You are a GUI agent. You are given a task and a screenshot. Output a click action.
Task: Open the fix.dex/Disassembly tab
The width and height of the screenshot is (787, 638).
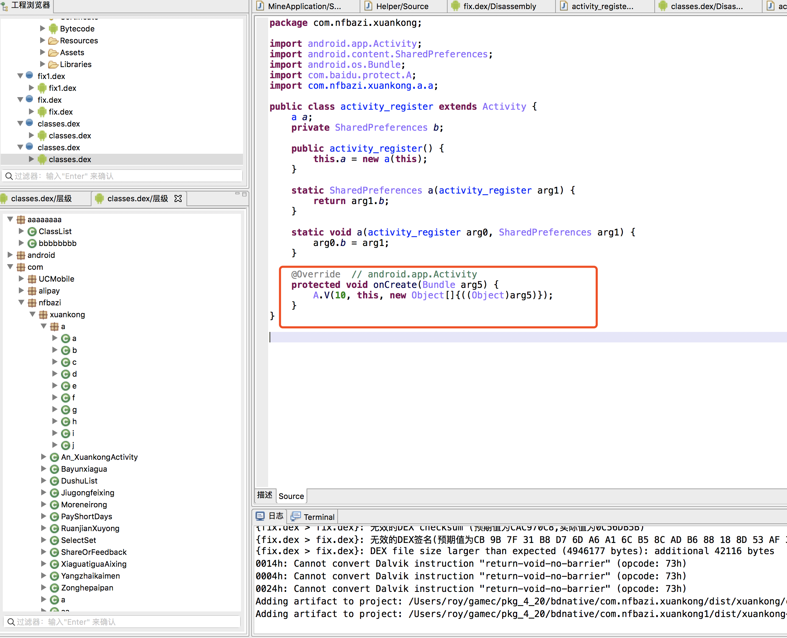click(x=499, y=6)
